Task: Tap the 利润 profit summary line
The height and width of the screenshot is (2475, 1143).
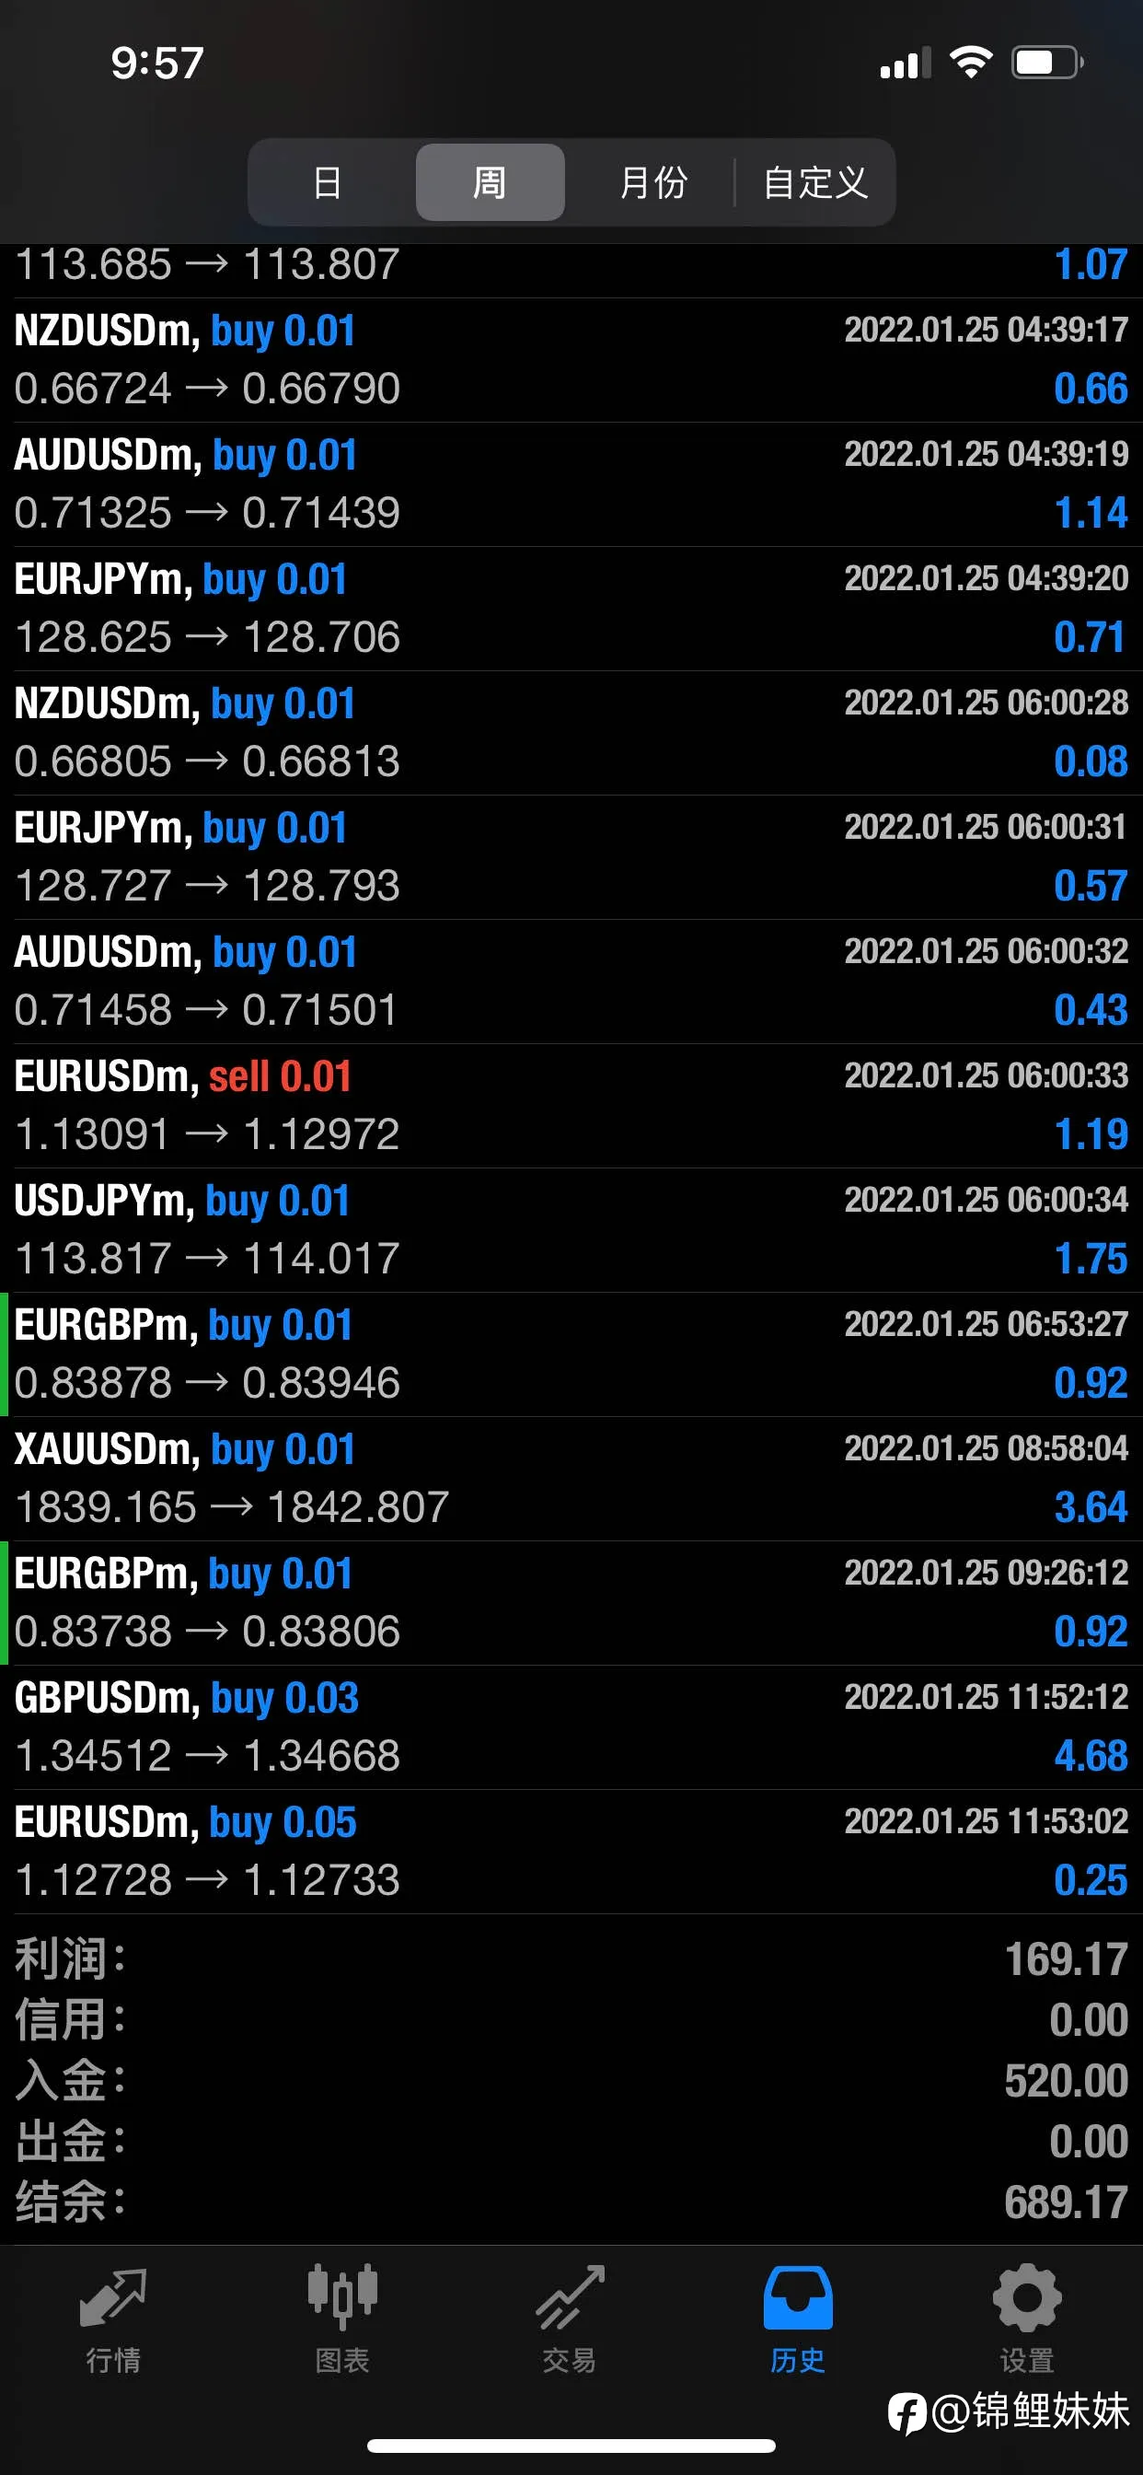Action: coord(571,1959)
